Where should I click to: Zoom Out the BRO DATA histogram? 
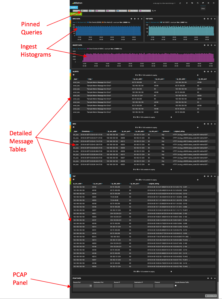[x=82, y=22]
